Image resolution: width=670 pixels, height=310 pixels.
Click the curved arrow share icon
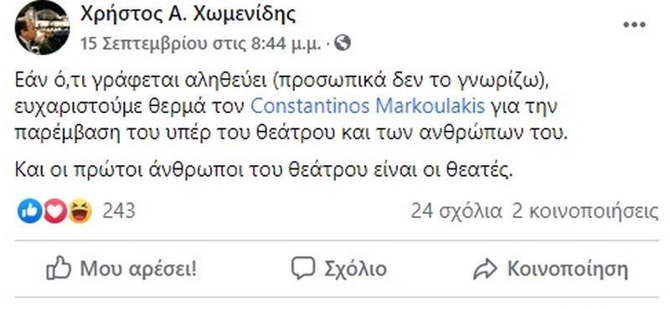point(486,269)
